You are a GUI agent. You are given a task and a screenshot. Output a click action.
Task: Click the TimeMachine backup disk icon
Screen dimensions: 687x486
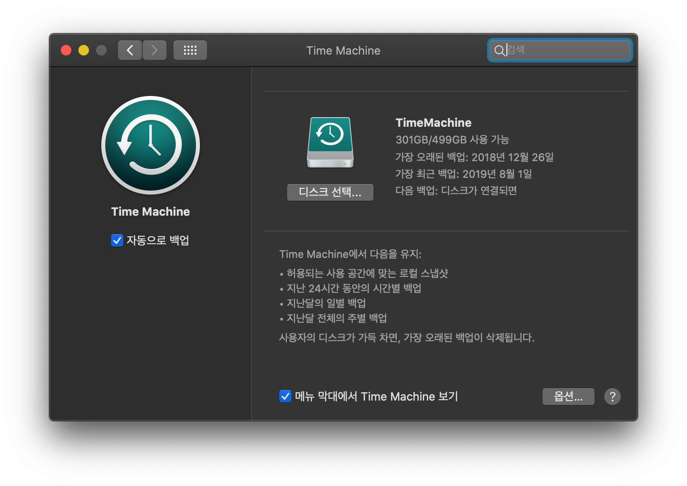[330, 142]
